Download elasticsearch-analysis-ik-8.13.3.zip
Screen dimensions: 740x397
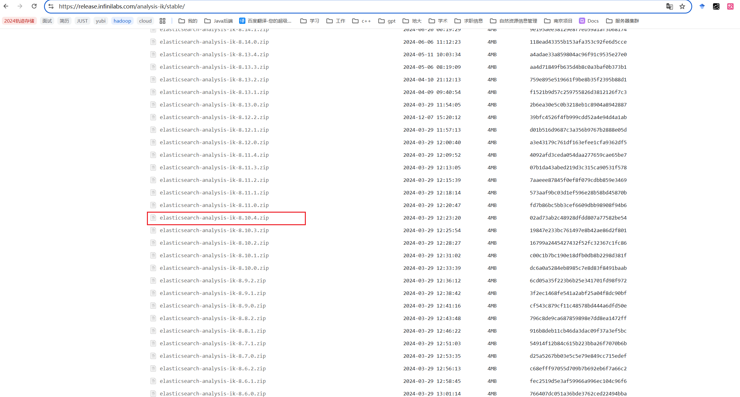tap(214, 67)
